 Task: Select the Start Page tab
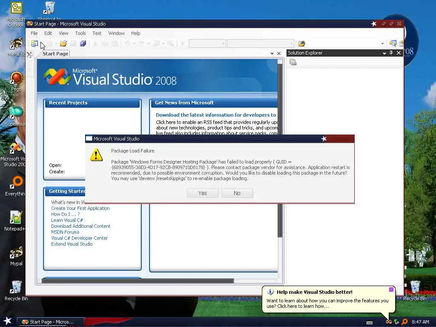[x=55, y=54]
